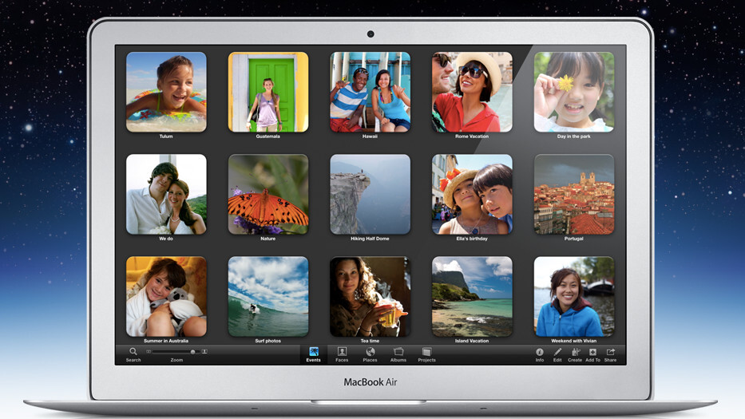Screen dimensions: 745x419
Task: Open the Info panel
Action: [540, 352]
